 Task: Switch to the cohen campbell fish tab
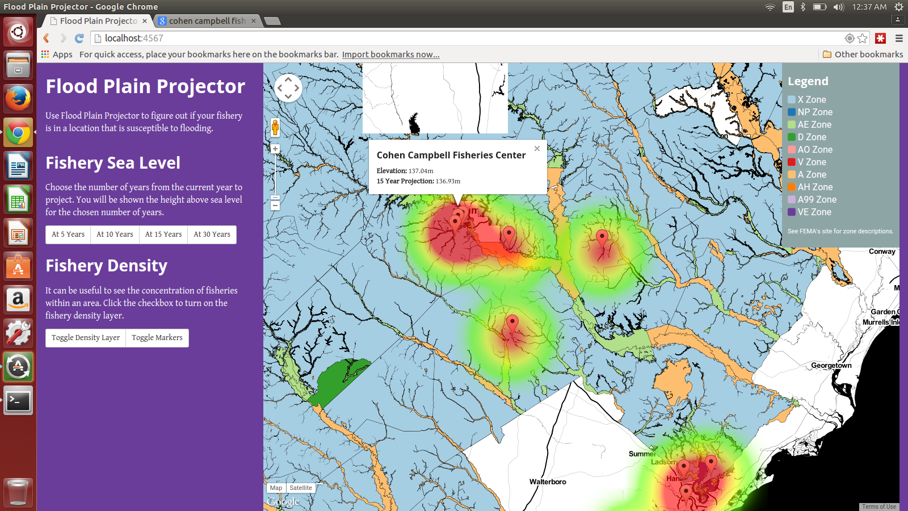(x=207, y=21)
